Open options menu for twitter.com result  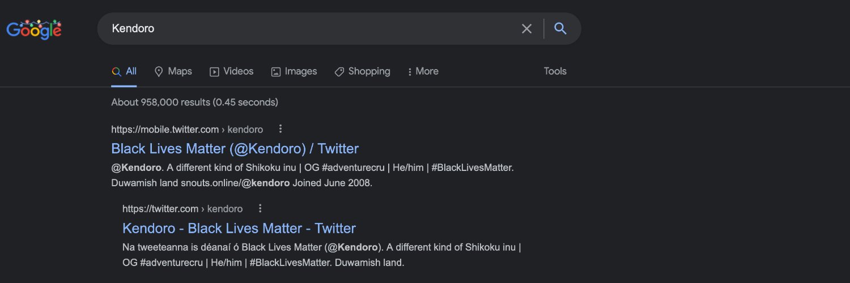260,208
